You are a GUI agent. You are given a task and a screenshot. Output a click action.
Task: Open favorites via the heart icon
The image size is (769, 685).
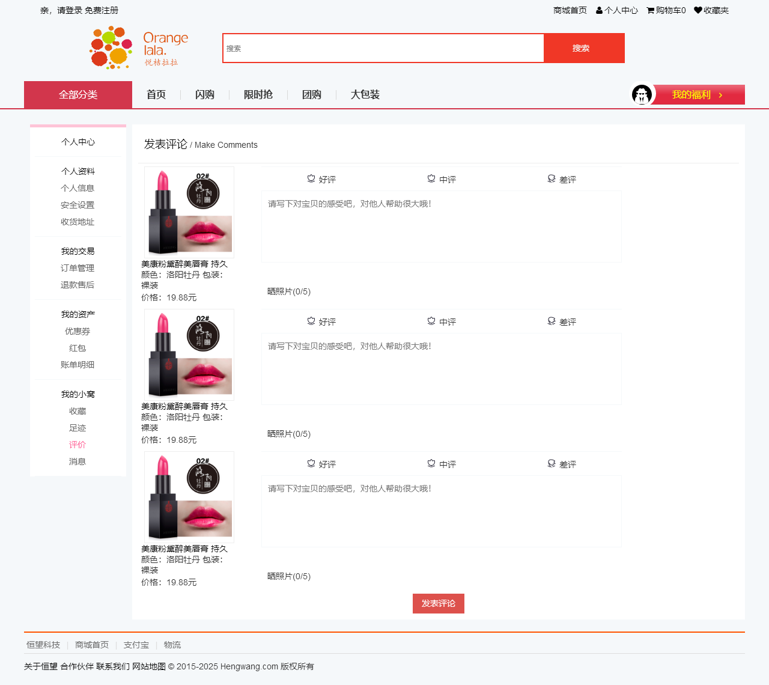click(698, 10)
